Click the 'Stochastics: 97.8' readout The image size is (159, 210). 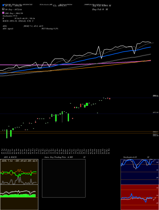(10, 16)
